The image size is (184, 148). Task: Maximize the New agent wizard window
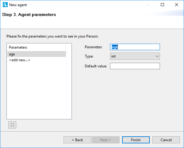point(162,5)
